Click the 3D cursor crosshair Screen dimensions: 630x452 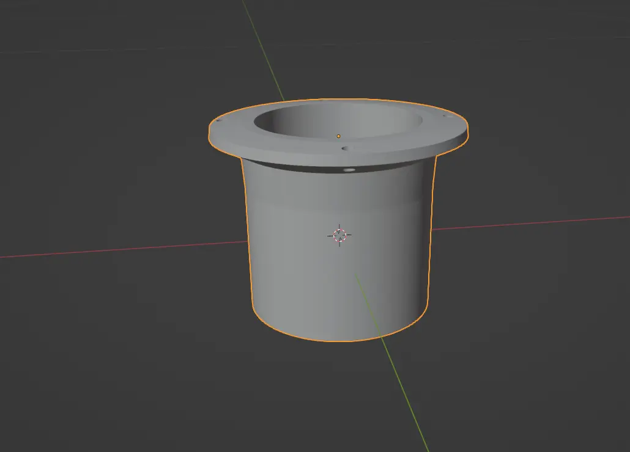point(339,234)
